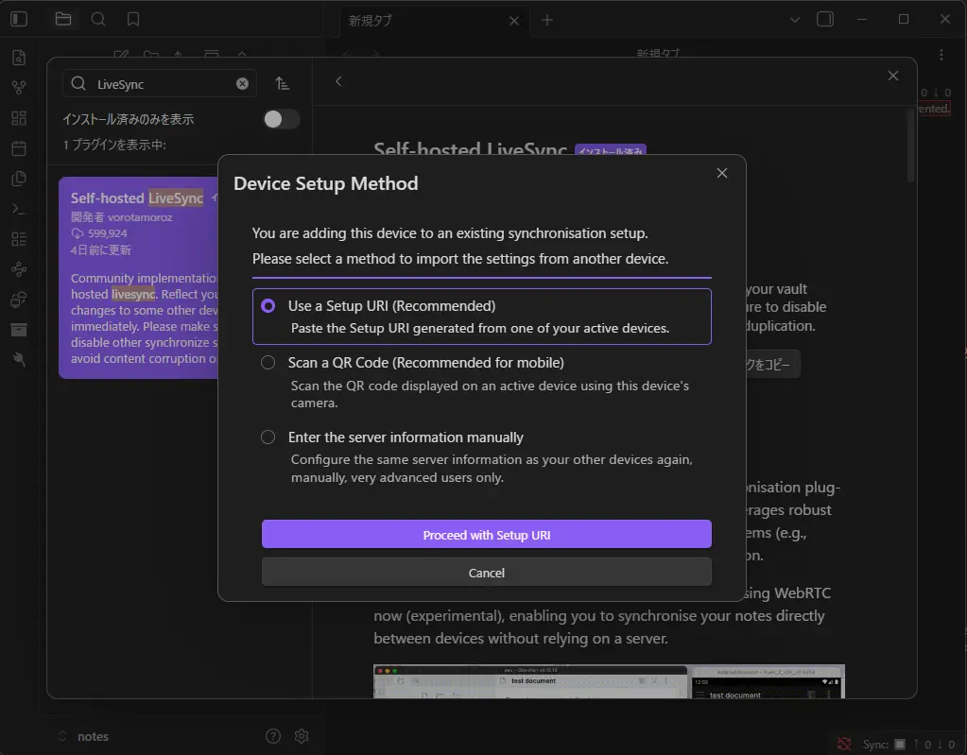This screenshot has height=755, width=967.
Task: Cancel the Device Setup Method dialog
Action: pyautogui.click(x=487, y=573)
